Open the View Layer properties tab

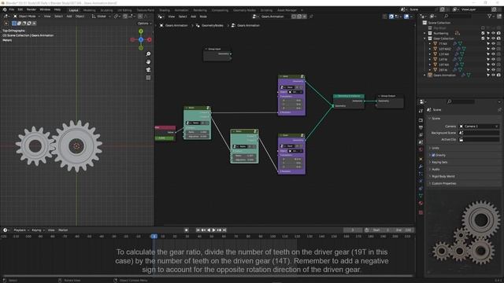pyautogui.click(x=421, y=134)
